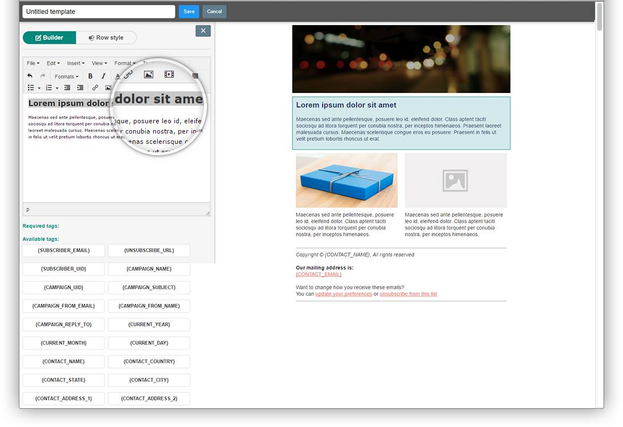Insert the {SUBSCRIBER_EMAIL} tag
Viewport: 623px width, 427px height.
pyautogui.click(x=63, y=251)
